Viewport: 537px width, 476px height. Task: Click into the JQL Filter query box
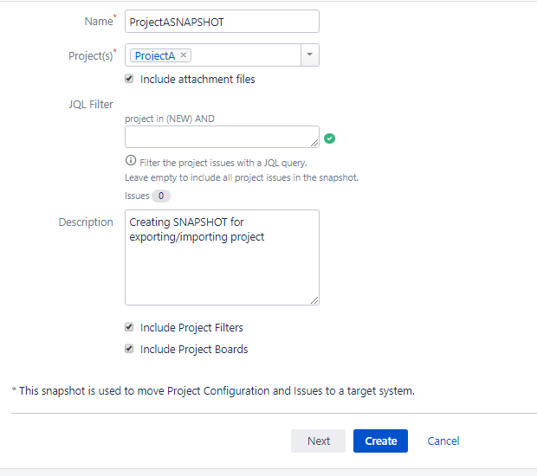click(x=222, y=137)
